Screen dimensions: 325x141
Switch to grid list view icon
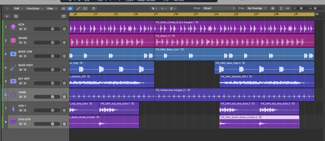(x=64, y=9)
